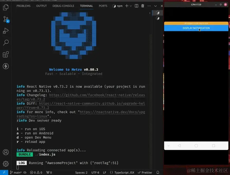Screen dimensions: 230x175
Task: Click the BUNDLE badge in terminal output
Action: point(25,154)
